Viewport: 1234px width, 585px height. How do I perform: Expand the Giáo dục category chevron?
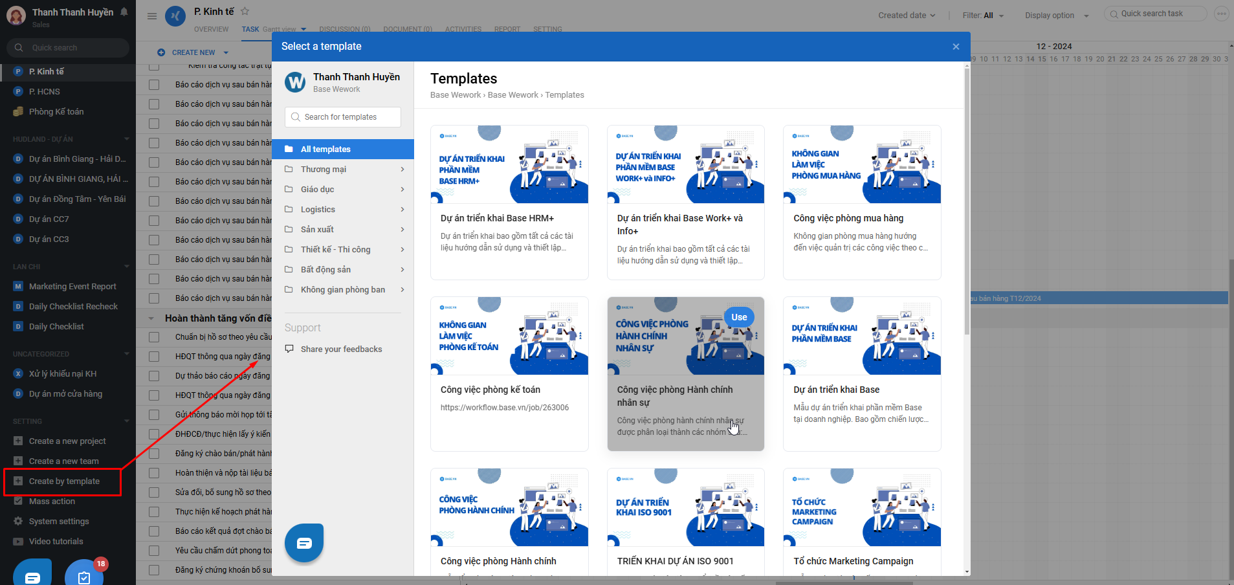point(402,189)
